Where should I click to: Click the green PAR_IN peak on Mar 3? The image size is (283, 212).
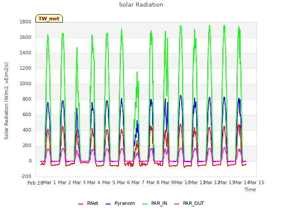pos(77,48)
